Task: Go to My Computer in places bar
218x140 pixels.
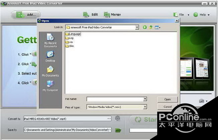Action: 50,86
